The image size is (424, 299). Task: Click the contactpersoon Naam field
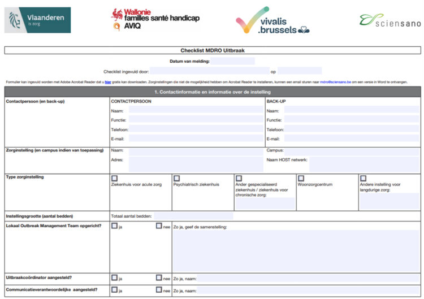click(x=195, y=110)
